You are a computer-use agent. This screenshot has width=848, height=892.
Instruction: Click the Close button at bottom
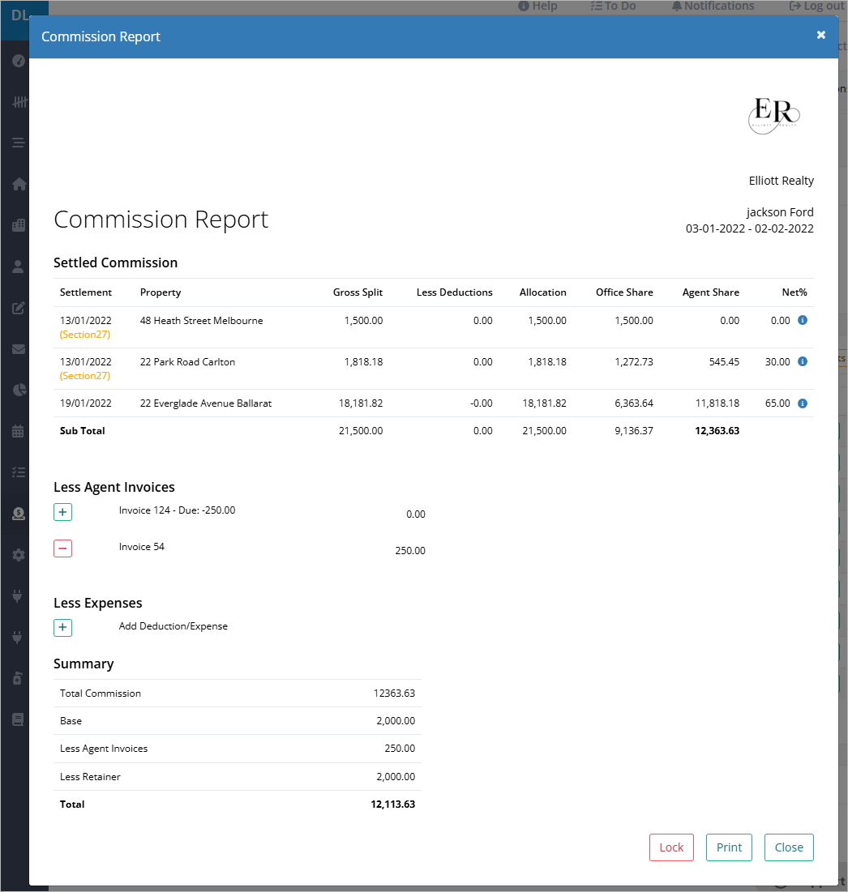[789, 847]
